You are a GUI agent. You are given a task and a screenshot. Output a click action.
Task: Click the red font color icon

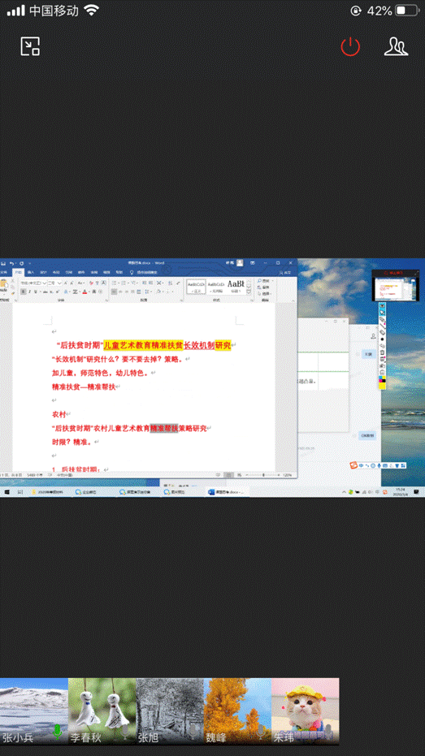coord(85,292)
